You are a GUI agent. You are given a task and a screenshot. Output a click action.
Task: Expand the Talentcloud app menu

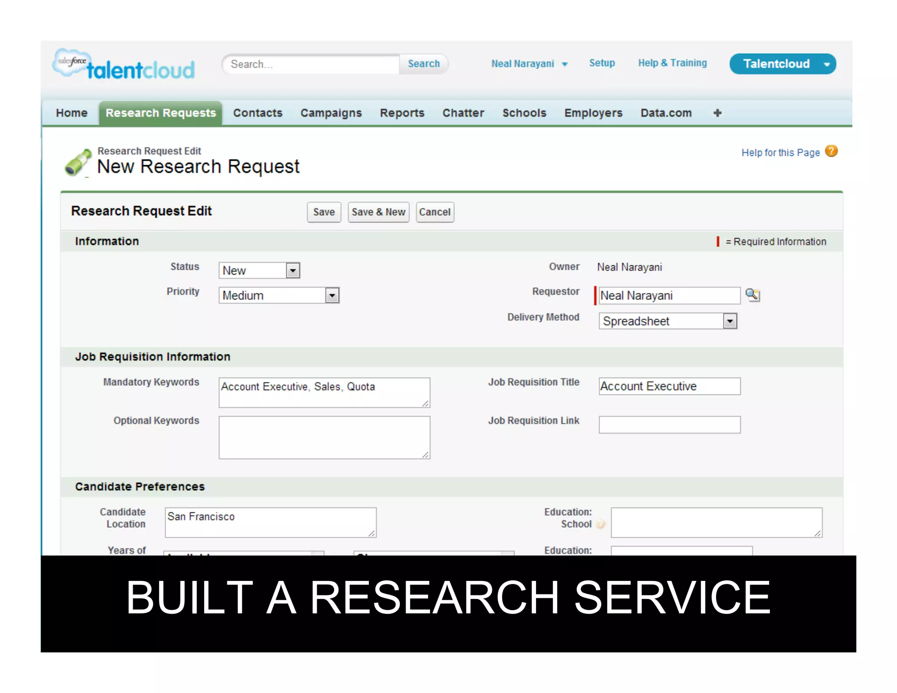pos(826,64)
